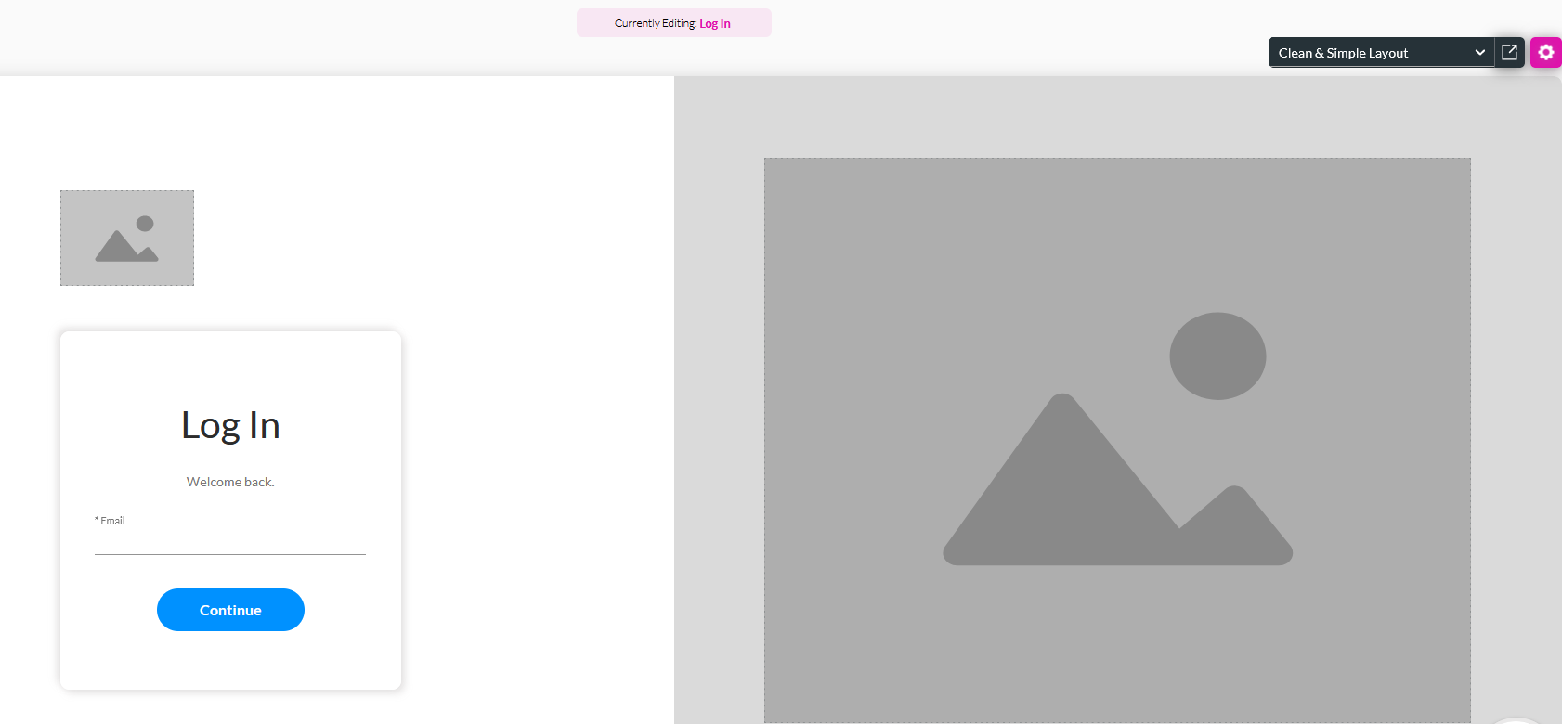The height and width of the screenshot is (724, 1562).
Task: Click the blue Continue button
Action: coord(230,610)
